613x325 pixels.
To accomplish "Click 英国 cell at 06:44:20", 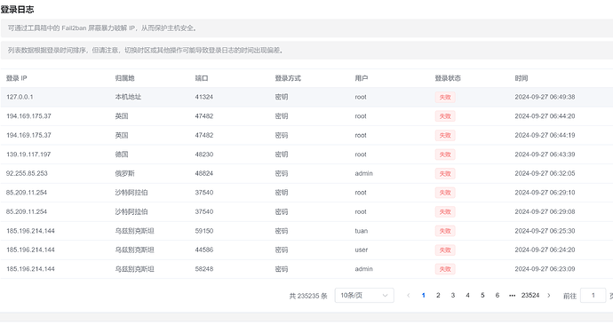I will pyautogui.click(x=122, y=116).
